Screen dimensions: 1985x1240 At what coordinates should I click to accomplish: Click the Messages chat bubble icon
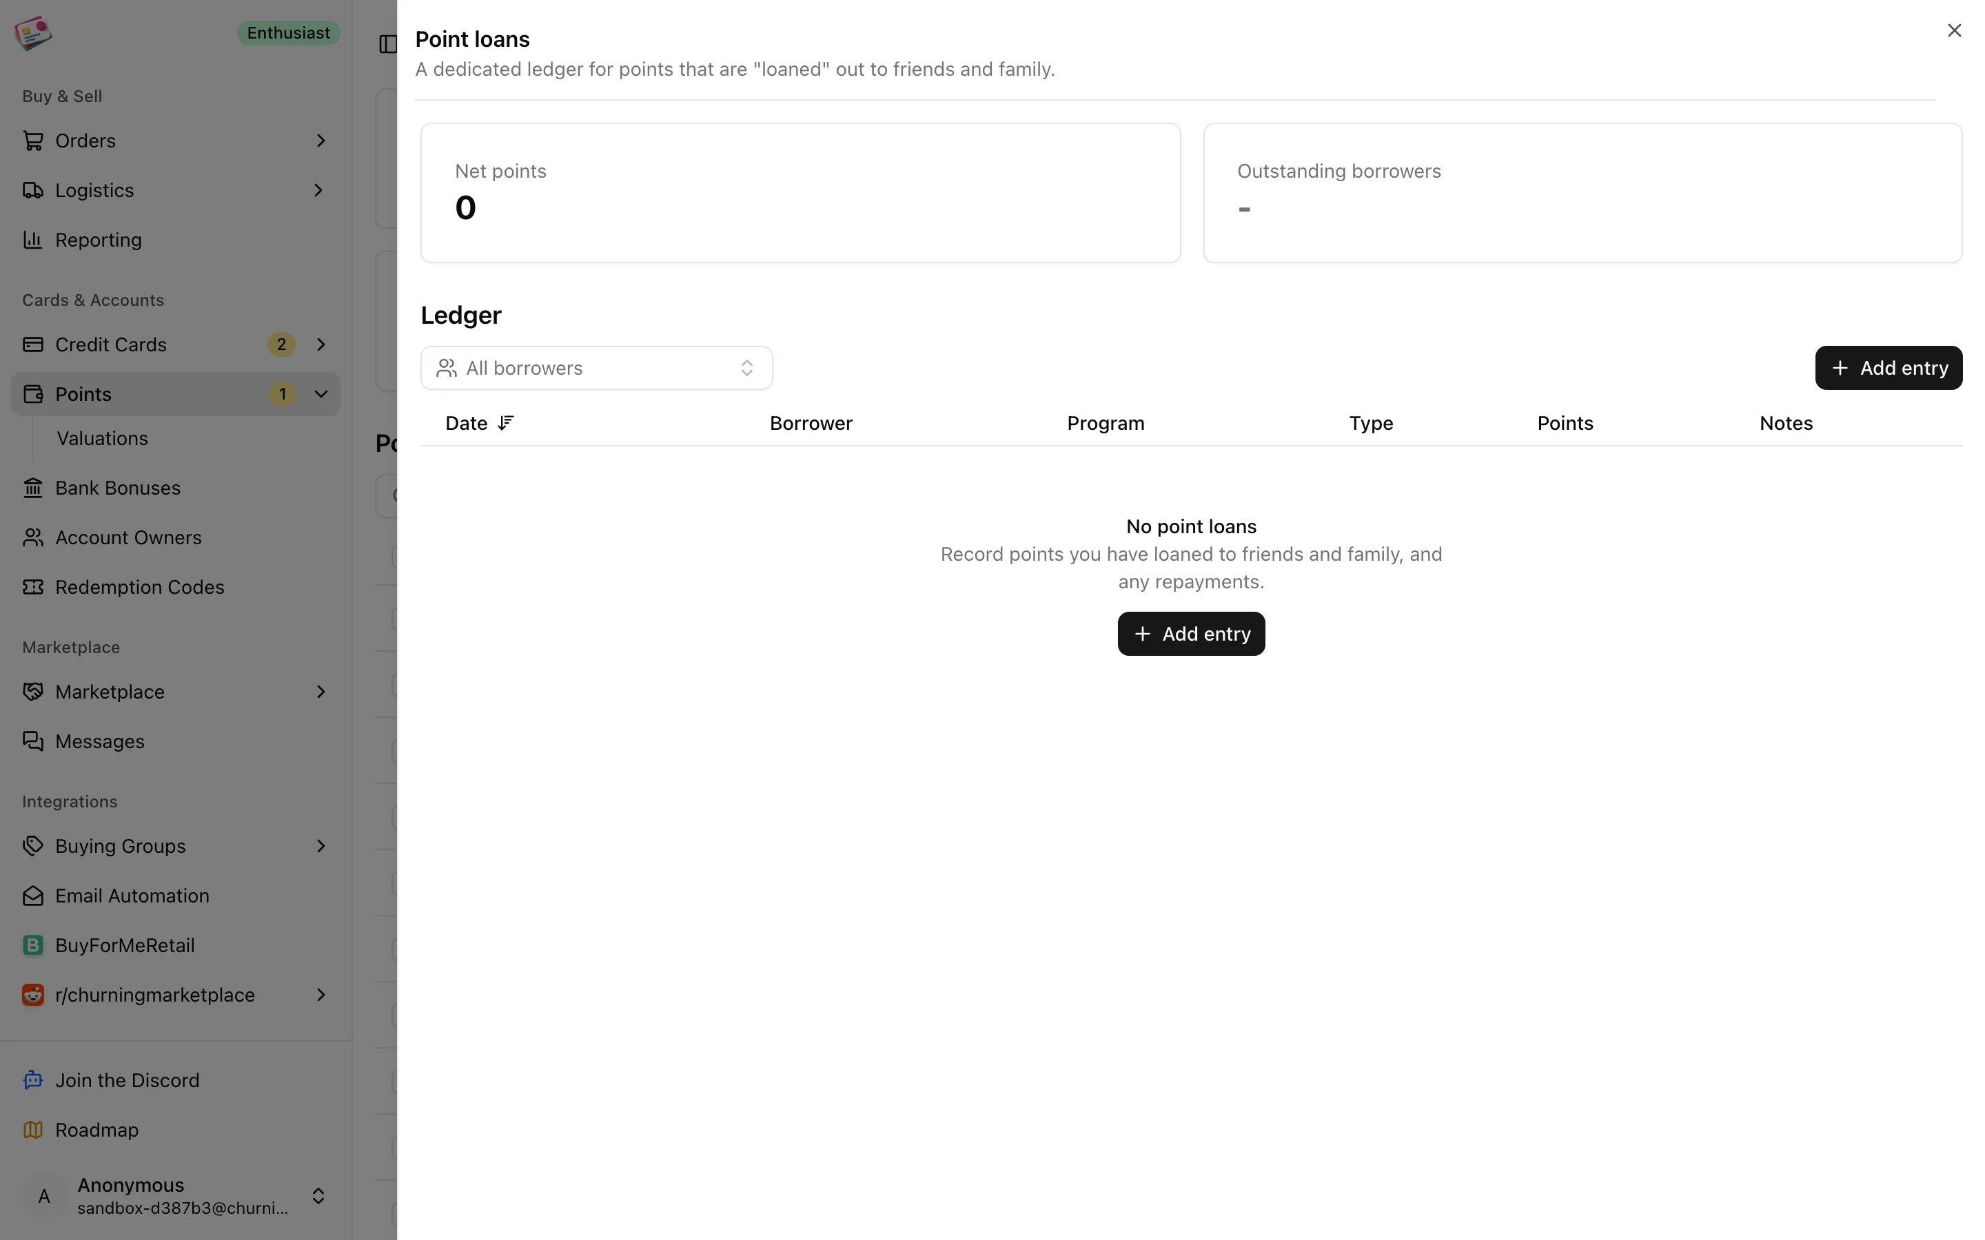tap(33, 741)
